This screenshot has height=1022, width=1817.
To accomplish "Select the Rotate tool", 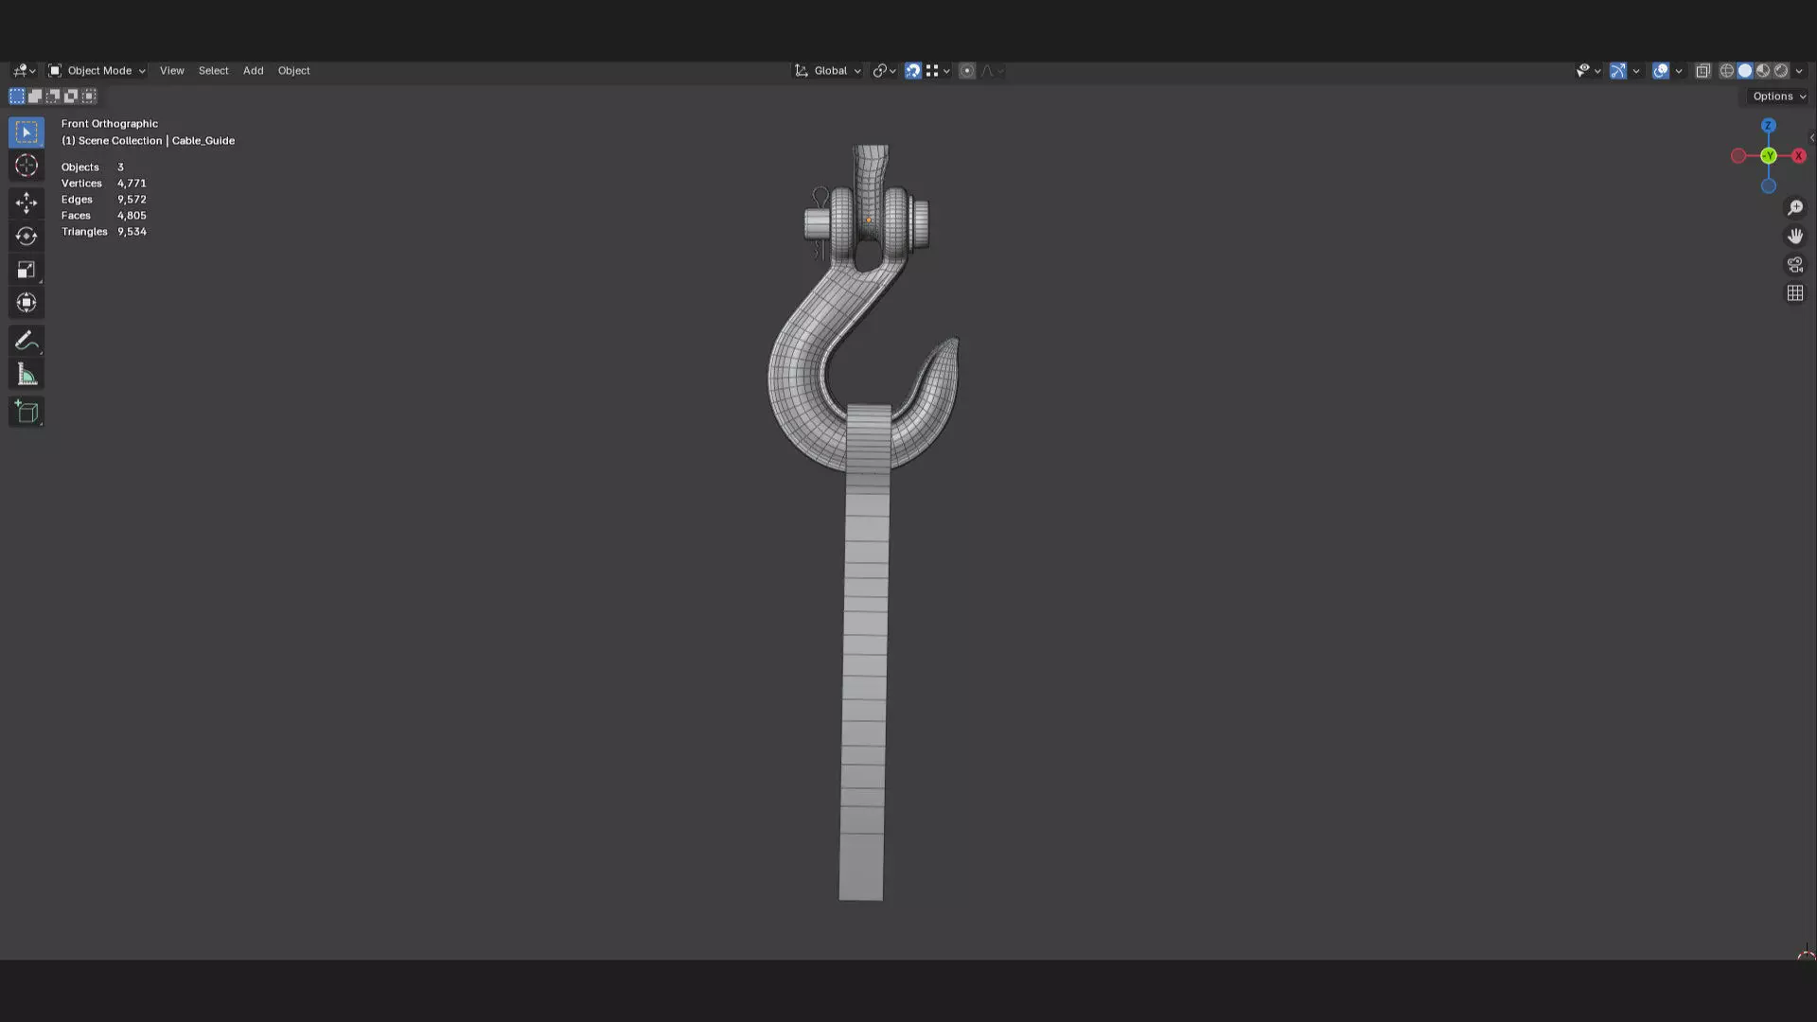I will [26, 236].
